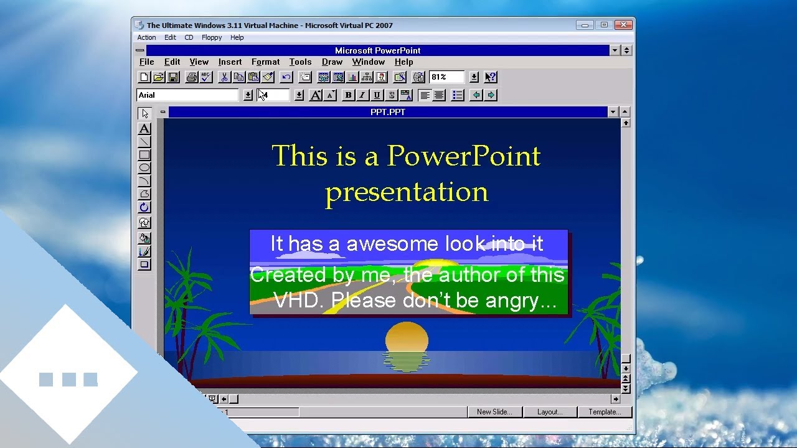Screen dimensions: 797x448
Task: Click the Cut scissors icon
Action: pos(224,77)
